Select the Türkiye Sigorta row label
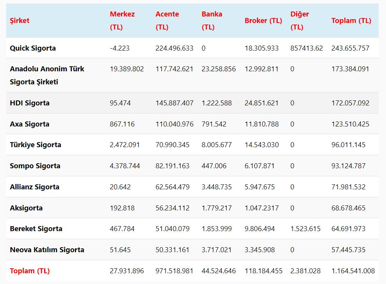 point(35,145)
